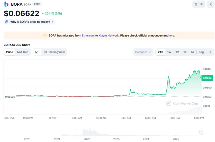Switch to TradingView candlestick chart
This screenshot has width=215, height=142.
[54, 52]
